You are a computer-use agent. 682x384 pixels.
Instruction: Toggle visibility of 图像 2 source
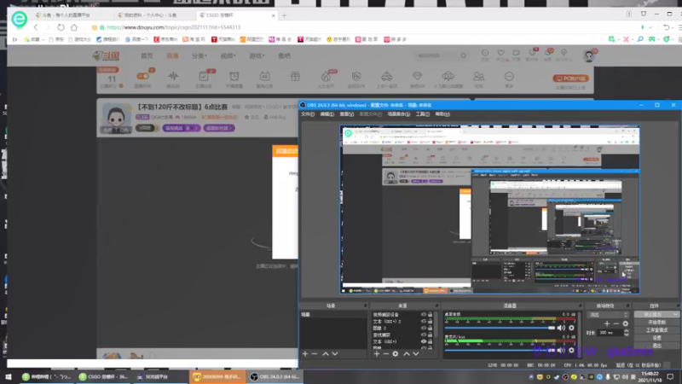424,328
